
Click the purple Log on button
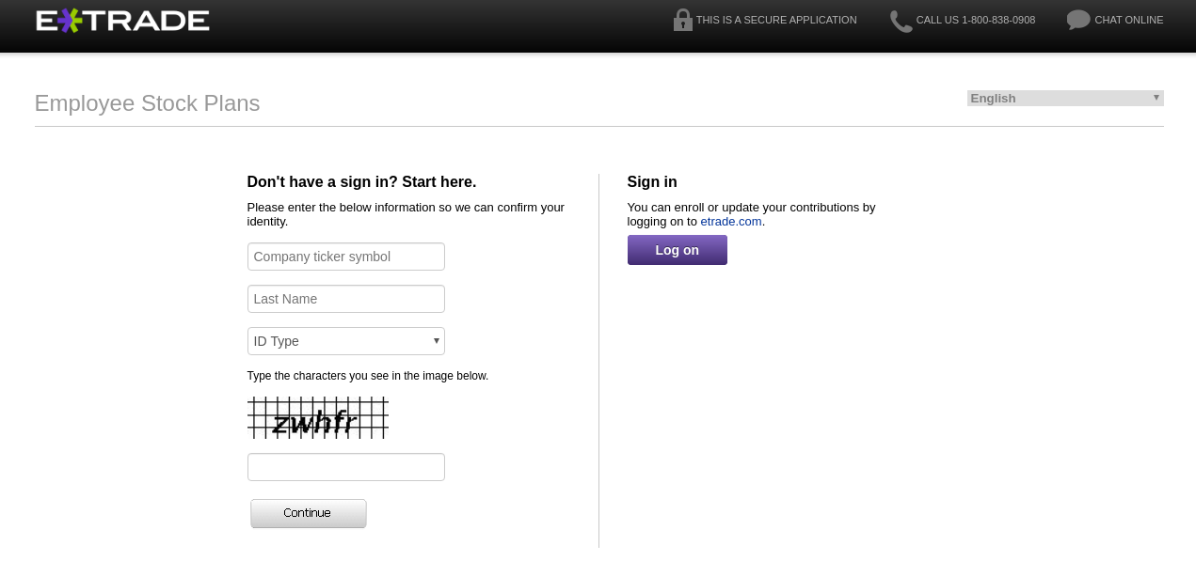pos(677,250)
